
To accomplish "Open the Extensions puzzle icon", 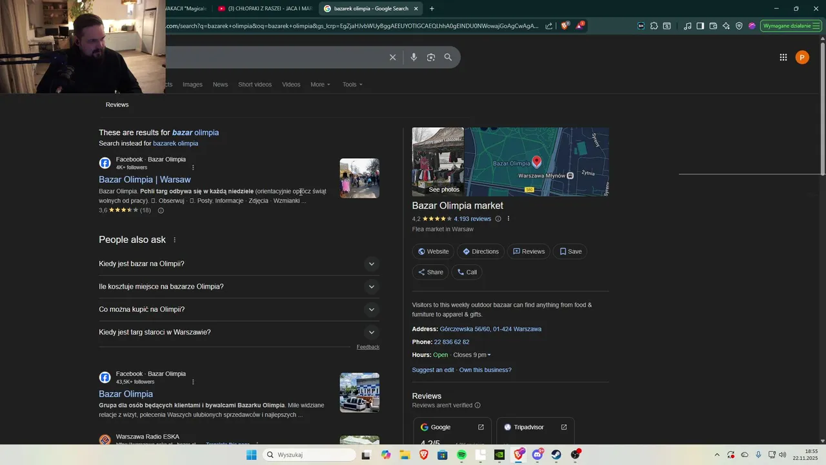I will pyautogui.click(x=654, y=26).
